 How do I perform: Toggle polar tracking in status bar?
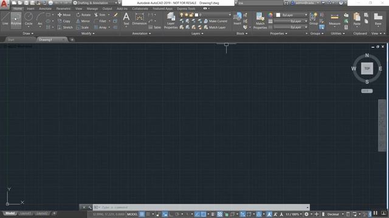click(x=177, y=214)
